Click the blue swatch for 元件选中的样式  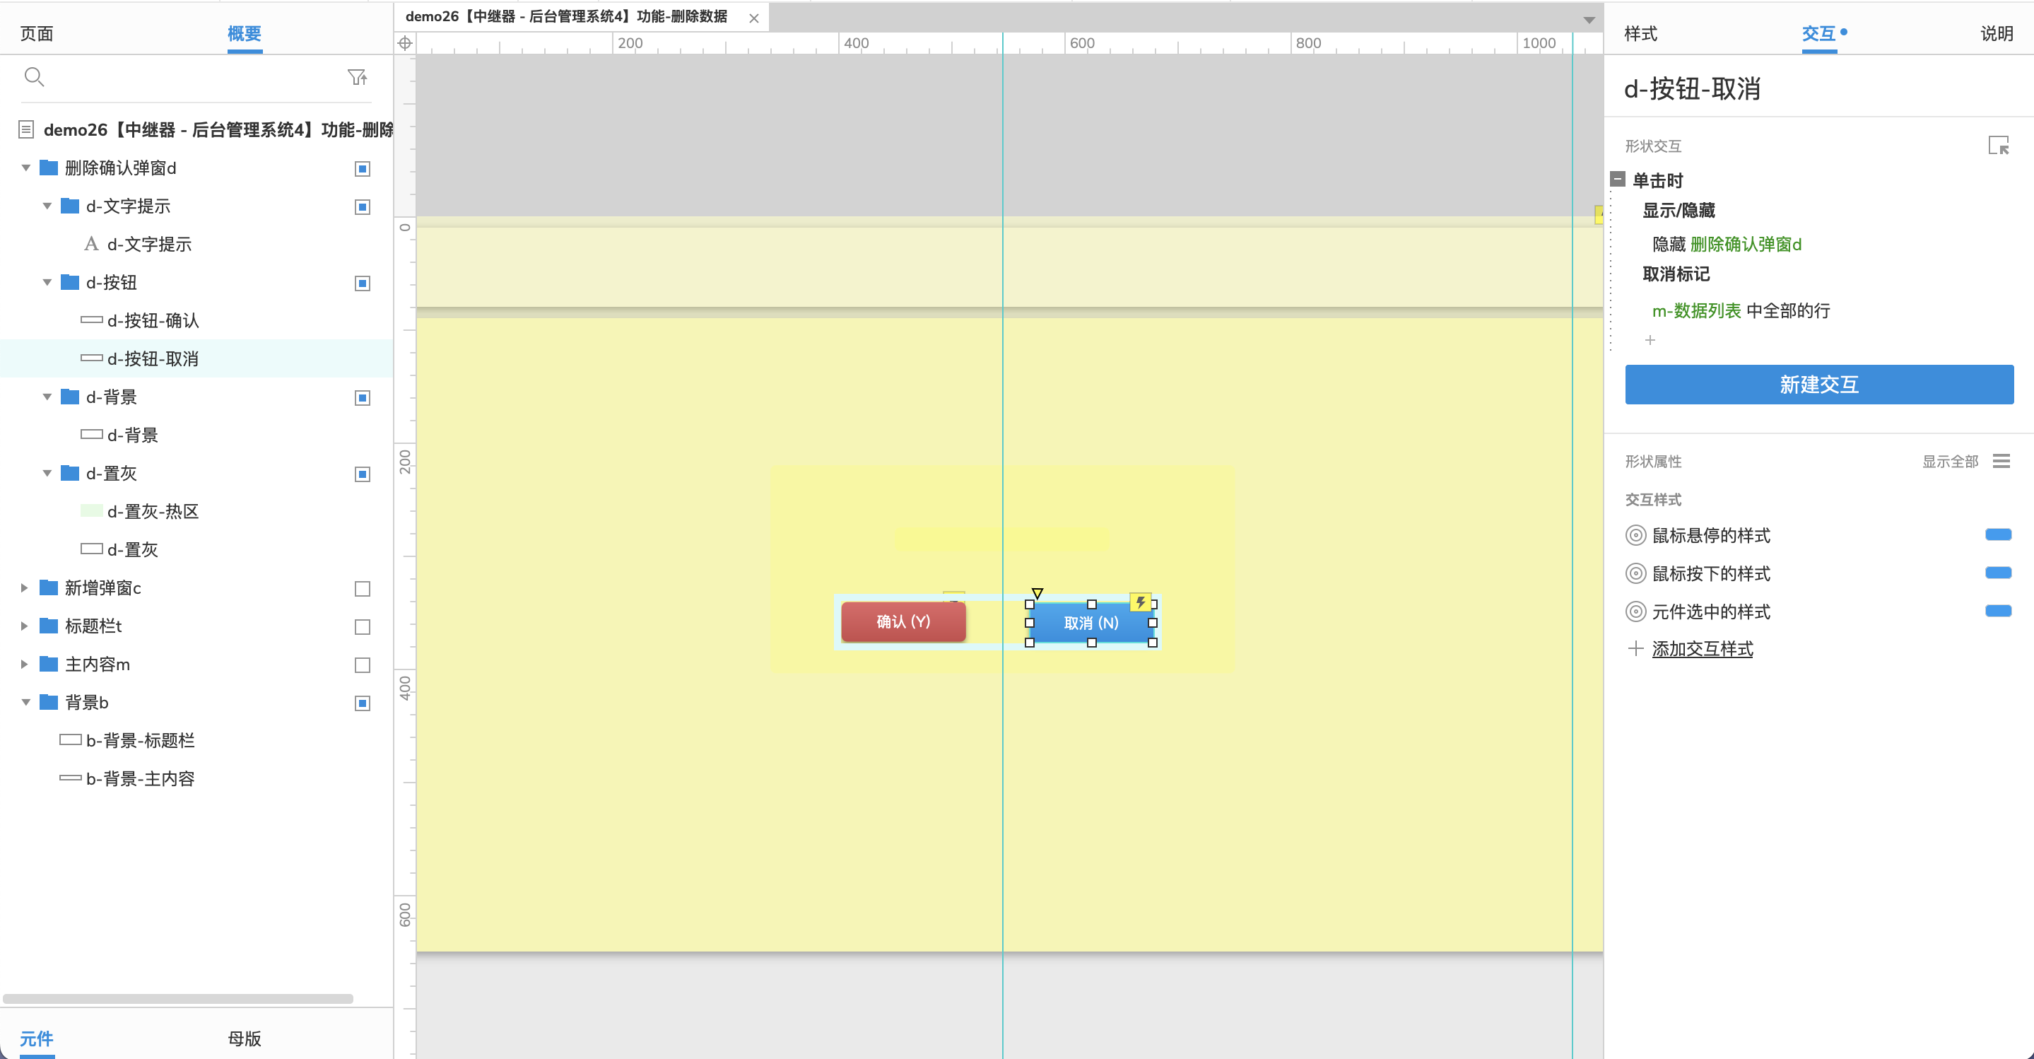[x=1998, y=611]
